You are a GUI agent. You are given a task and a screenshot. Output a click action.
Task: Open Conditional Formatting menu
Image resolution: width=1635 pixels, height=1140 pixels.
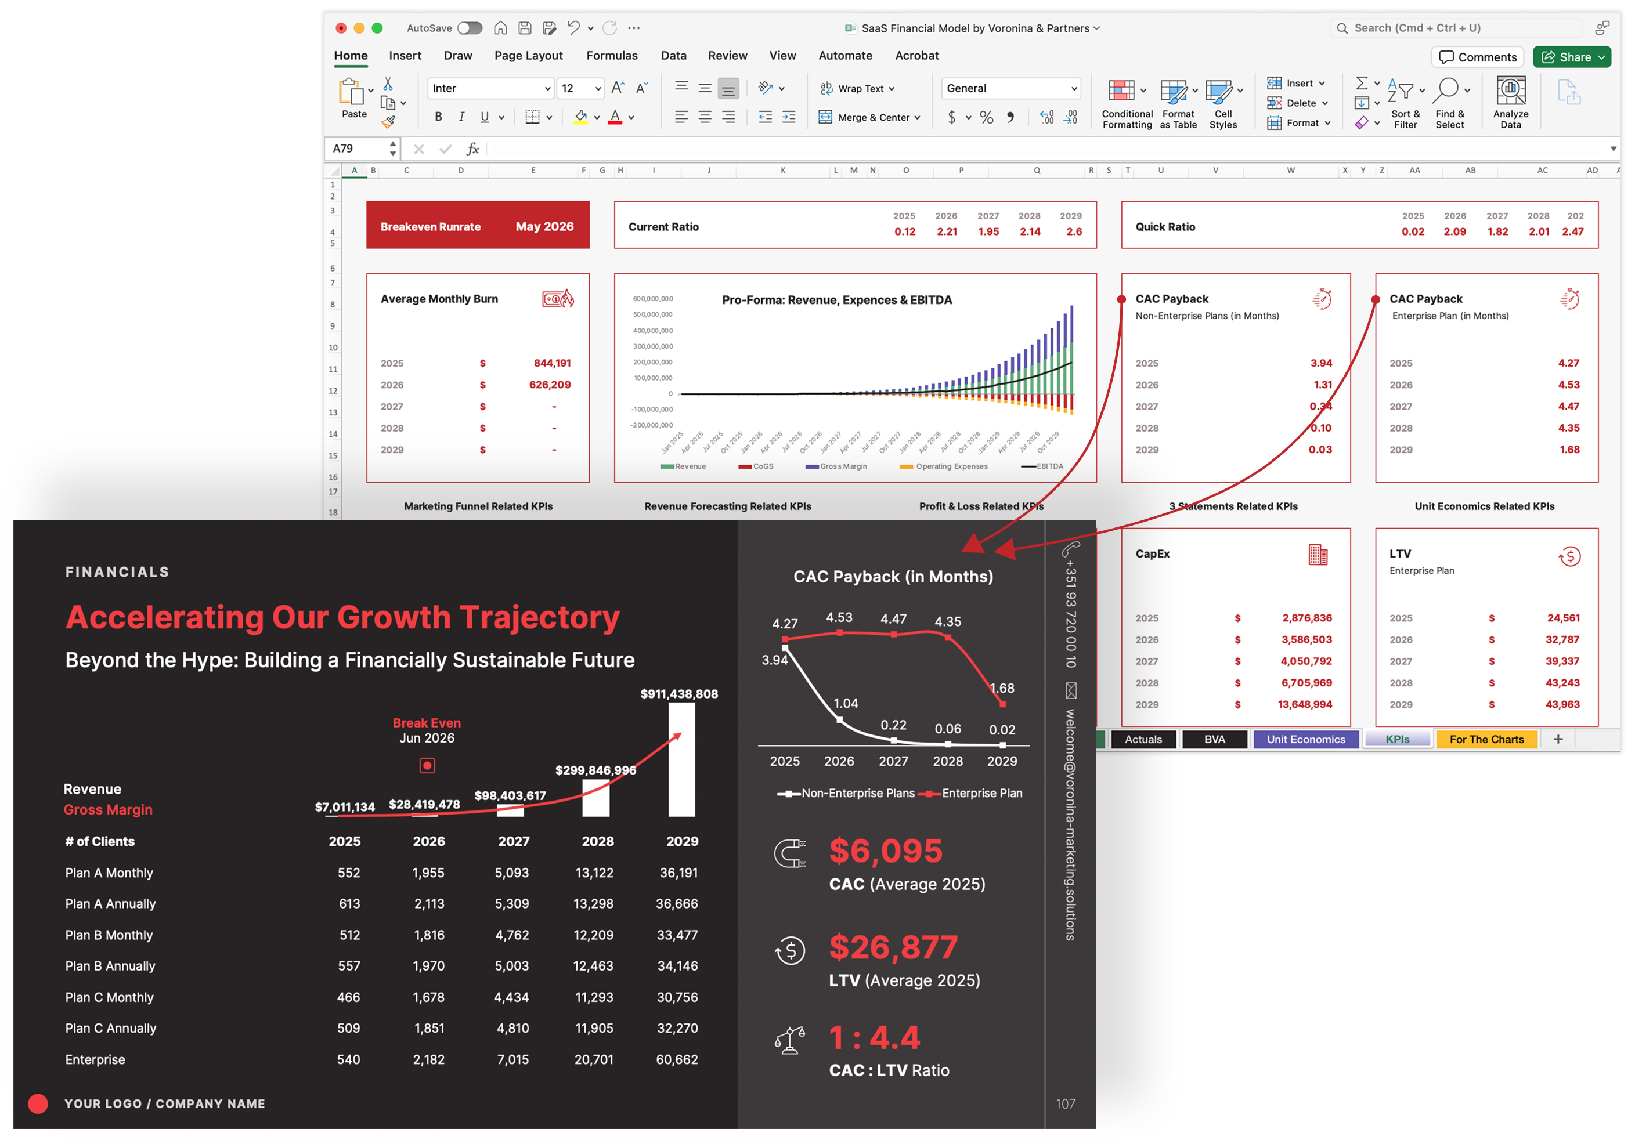(x=1127, y=103)
